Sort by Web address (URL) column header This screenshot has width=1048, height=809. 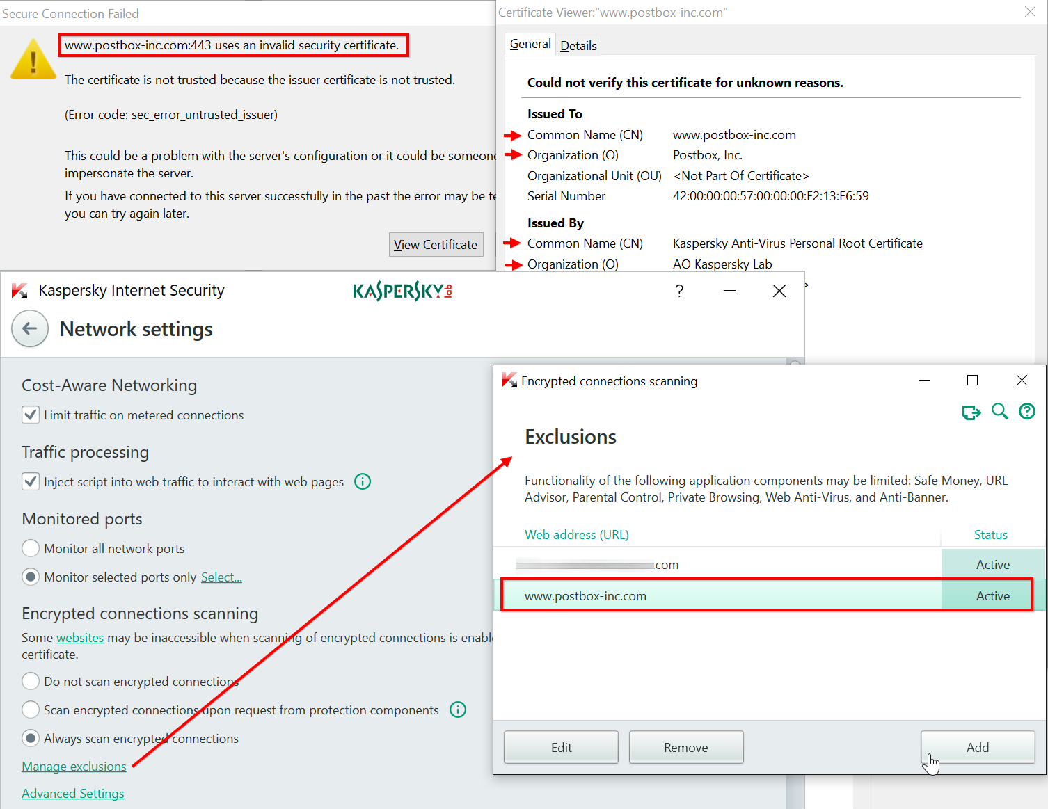coord(577,534)
